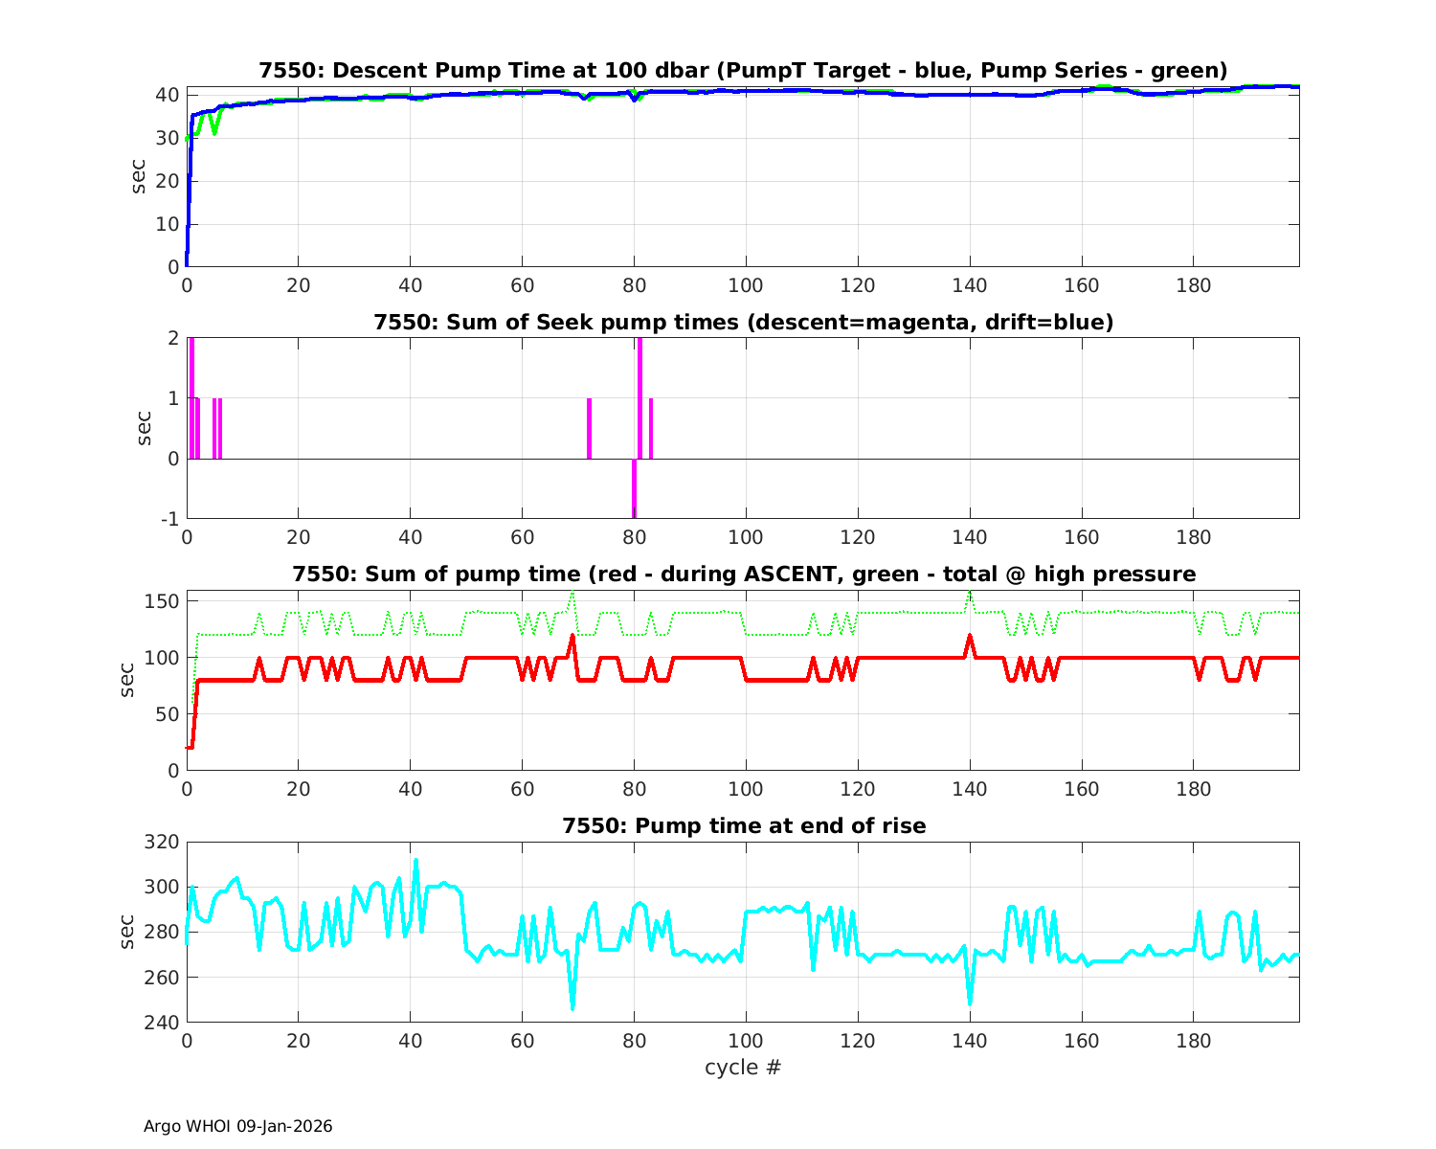
Task: Click the 'sec' y-axis label of the bottom plot
Action: pos(128,932)
